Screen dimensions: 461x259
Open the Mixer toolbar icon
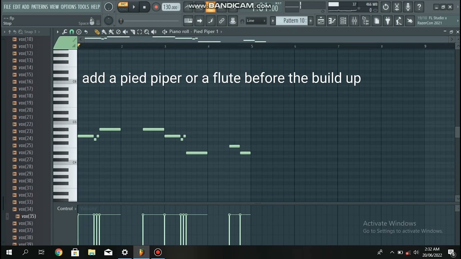click(x=354, y=21)
